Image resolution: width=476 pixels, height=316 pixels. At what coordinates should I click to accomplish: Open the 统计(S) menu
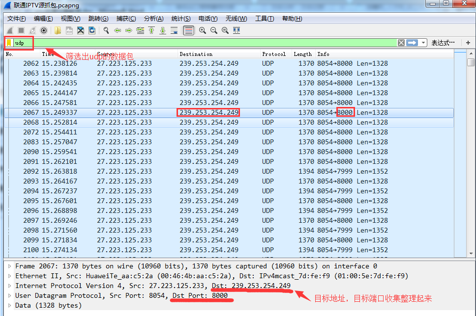180,19
